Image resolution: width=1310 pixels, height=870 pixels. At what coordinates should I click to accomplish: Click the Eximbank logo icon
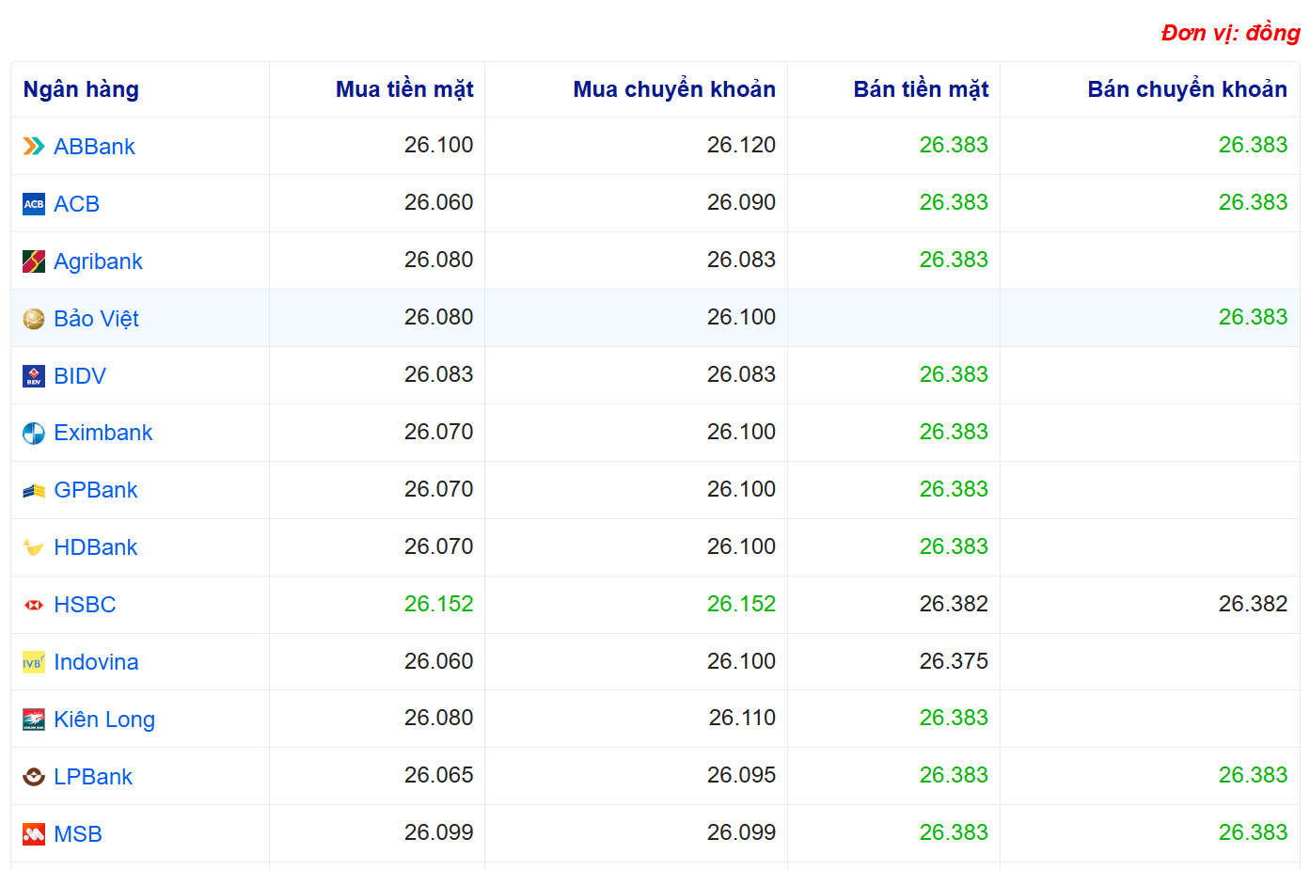[34, 434]
